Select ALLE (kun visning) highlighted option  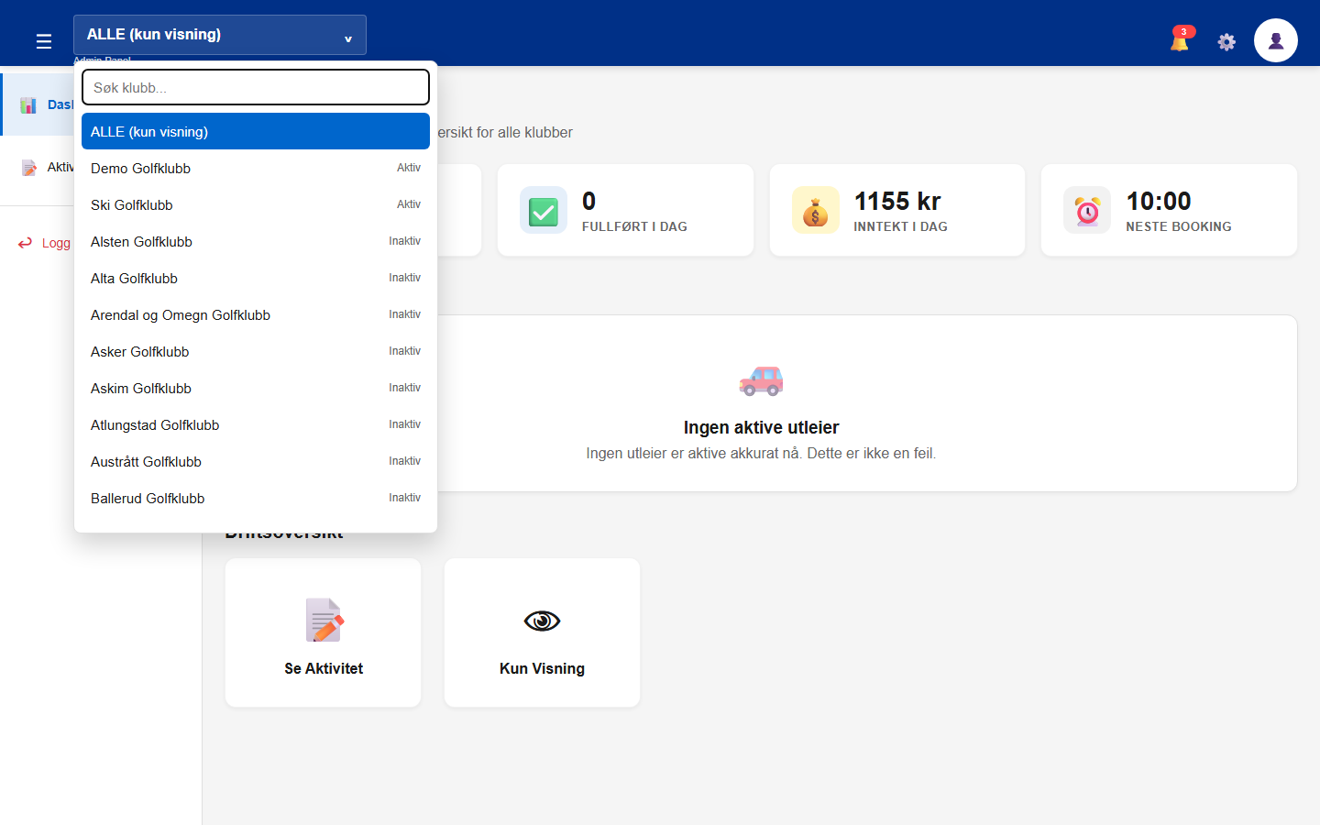click(256, 131)
